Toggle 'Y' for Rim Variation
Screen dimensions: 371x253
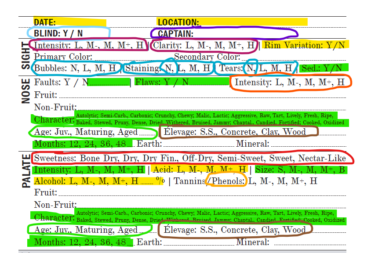pyautogui.click(x=330, y=45)
